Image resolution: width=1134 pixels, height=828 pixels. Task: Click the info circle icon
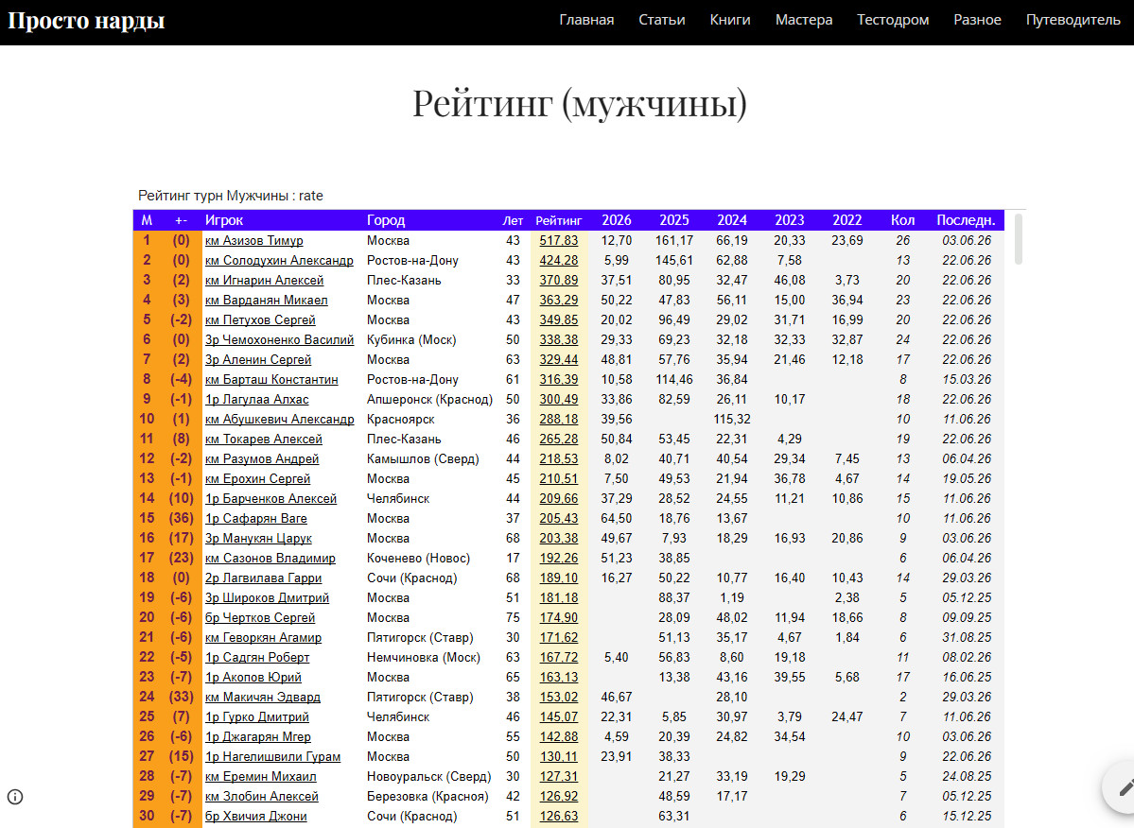click(15, 797)
